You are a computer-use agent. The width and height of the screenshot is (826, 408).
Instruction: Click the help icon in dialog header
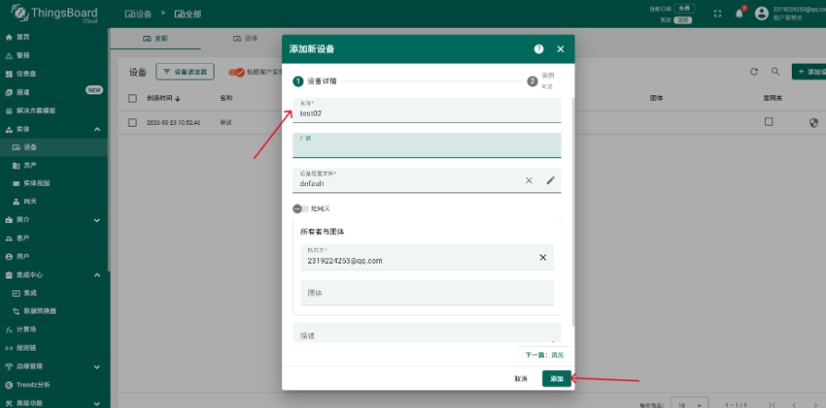(x=538, y=49)
